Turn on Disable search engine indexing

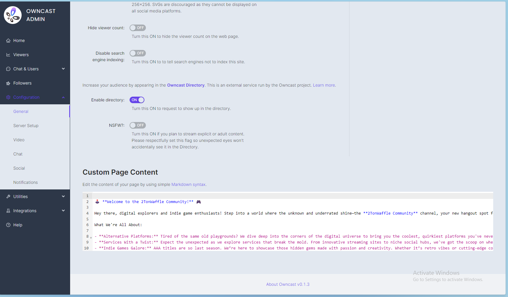point(138,53)
